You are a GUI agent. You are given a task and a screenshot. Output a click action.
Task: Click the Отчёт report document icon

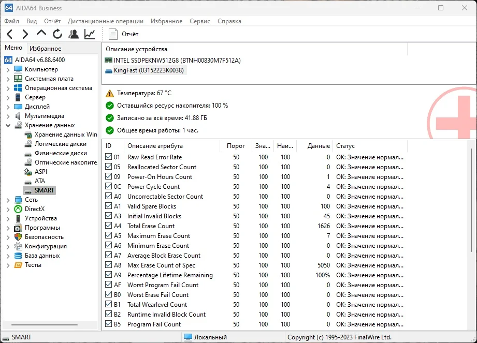(113, 34)
